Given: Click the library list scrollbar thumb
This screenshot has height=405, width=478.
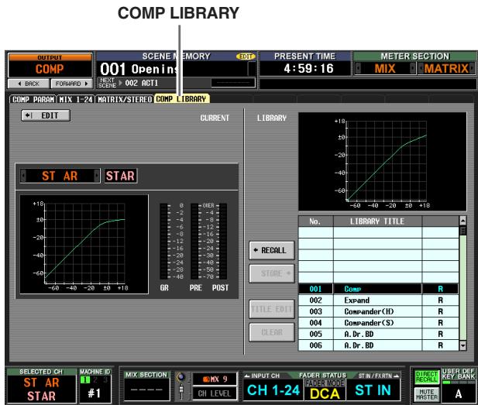Looking at the screenshot, I should click(463, 231).
